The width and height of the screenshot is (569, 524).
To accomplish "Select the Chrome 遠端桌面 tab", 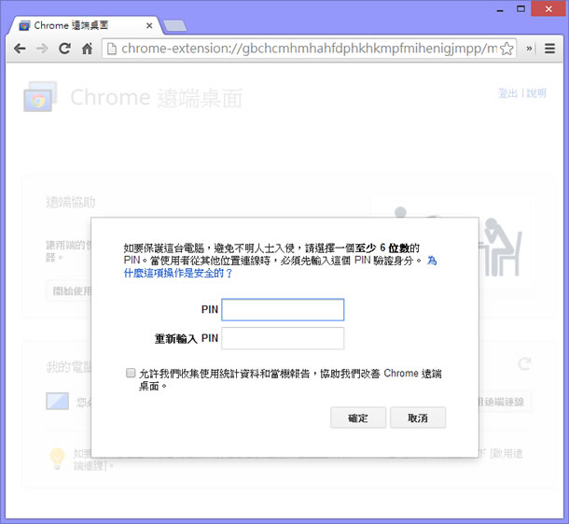I will (87, 25).
